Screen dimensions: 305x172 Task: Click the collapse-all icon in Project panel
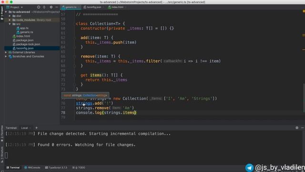tap(44, 7)
